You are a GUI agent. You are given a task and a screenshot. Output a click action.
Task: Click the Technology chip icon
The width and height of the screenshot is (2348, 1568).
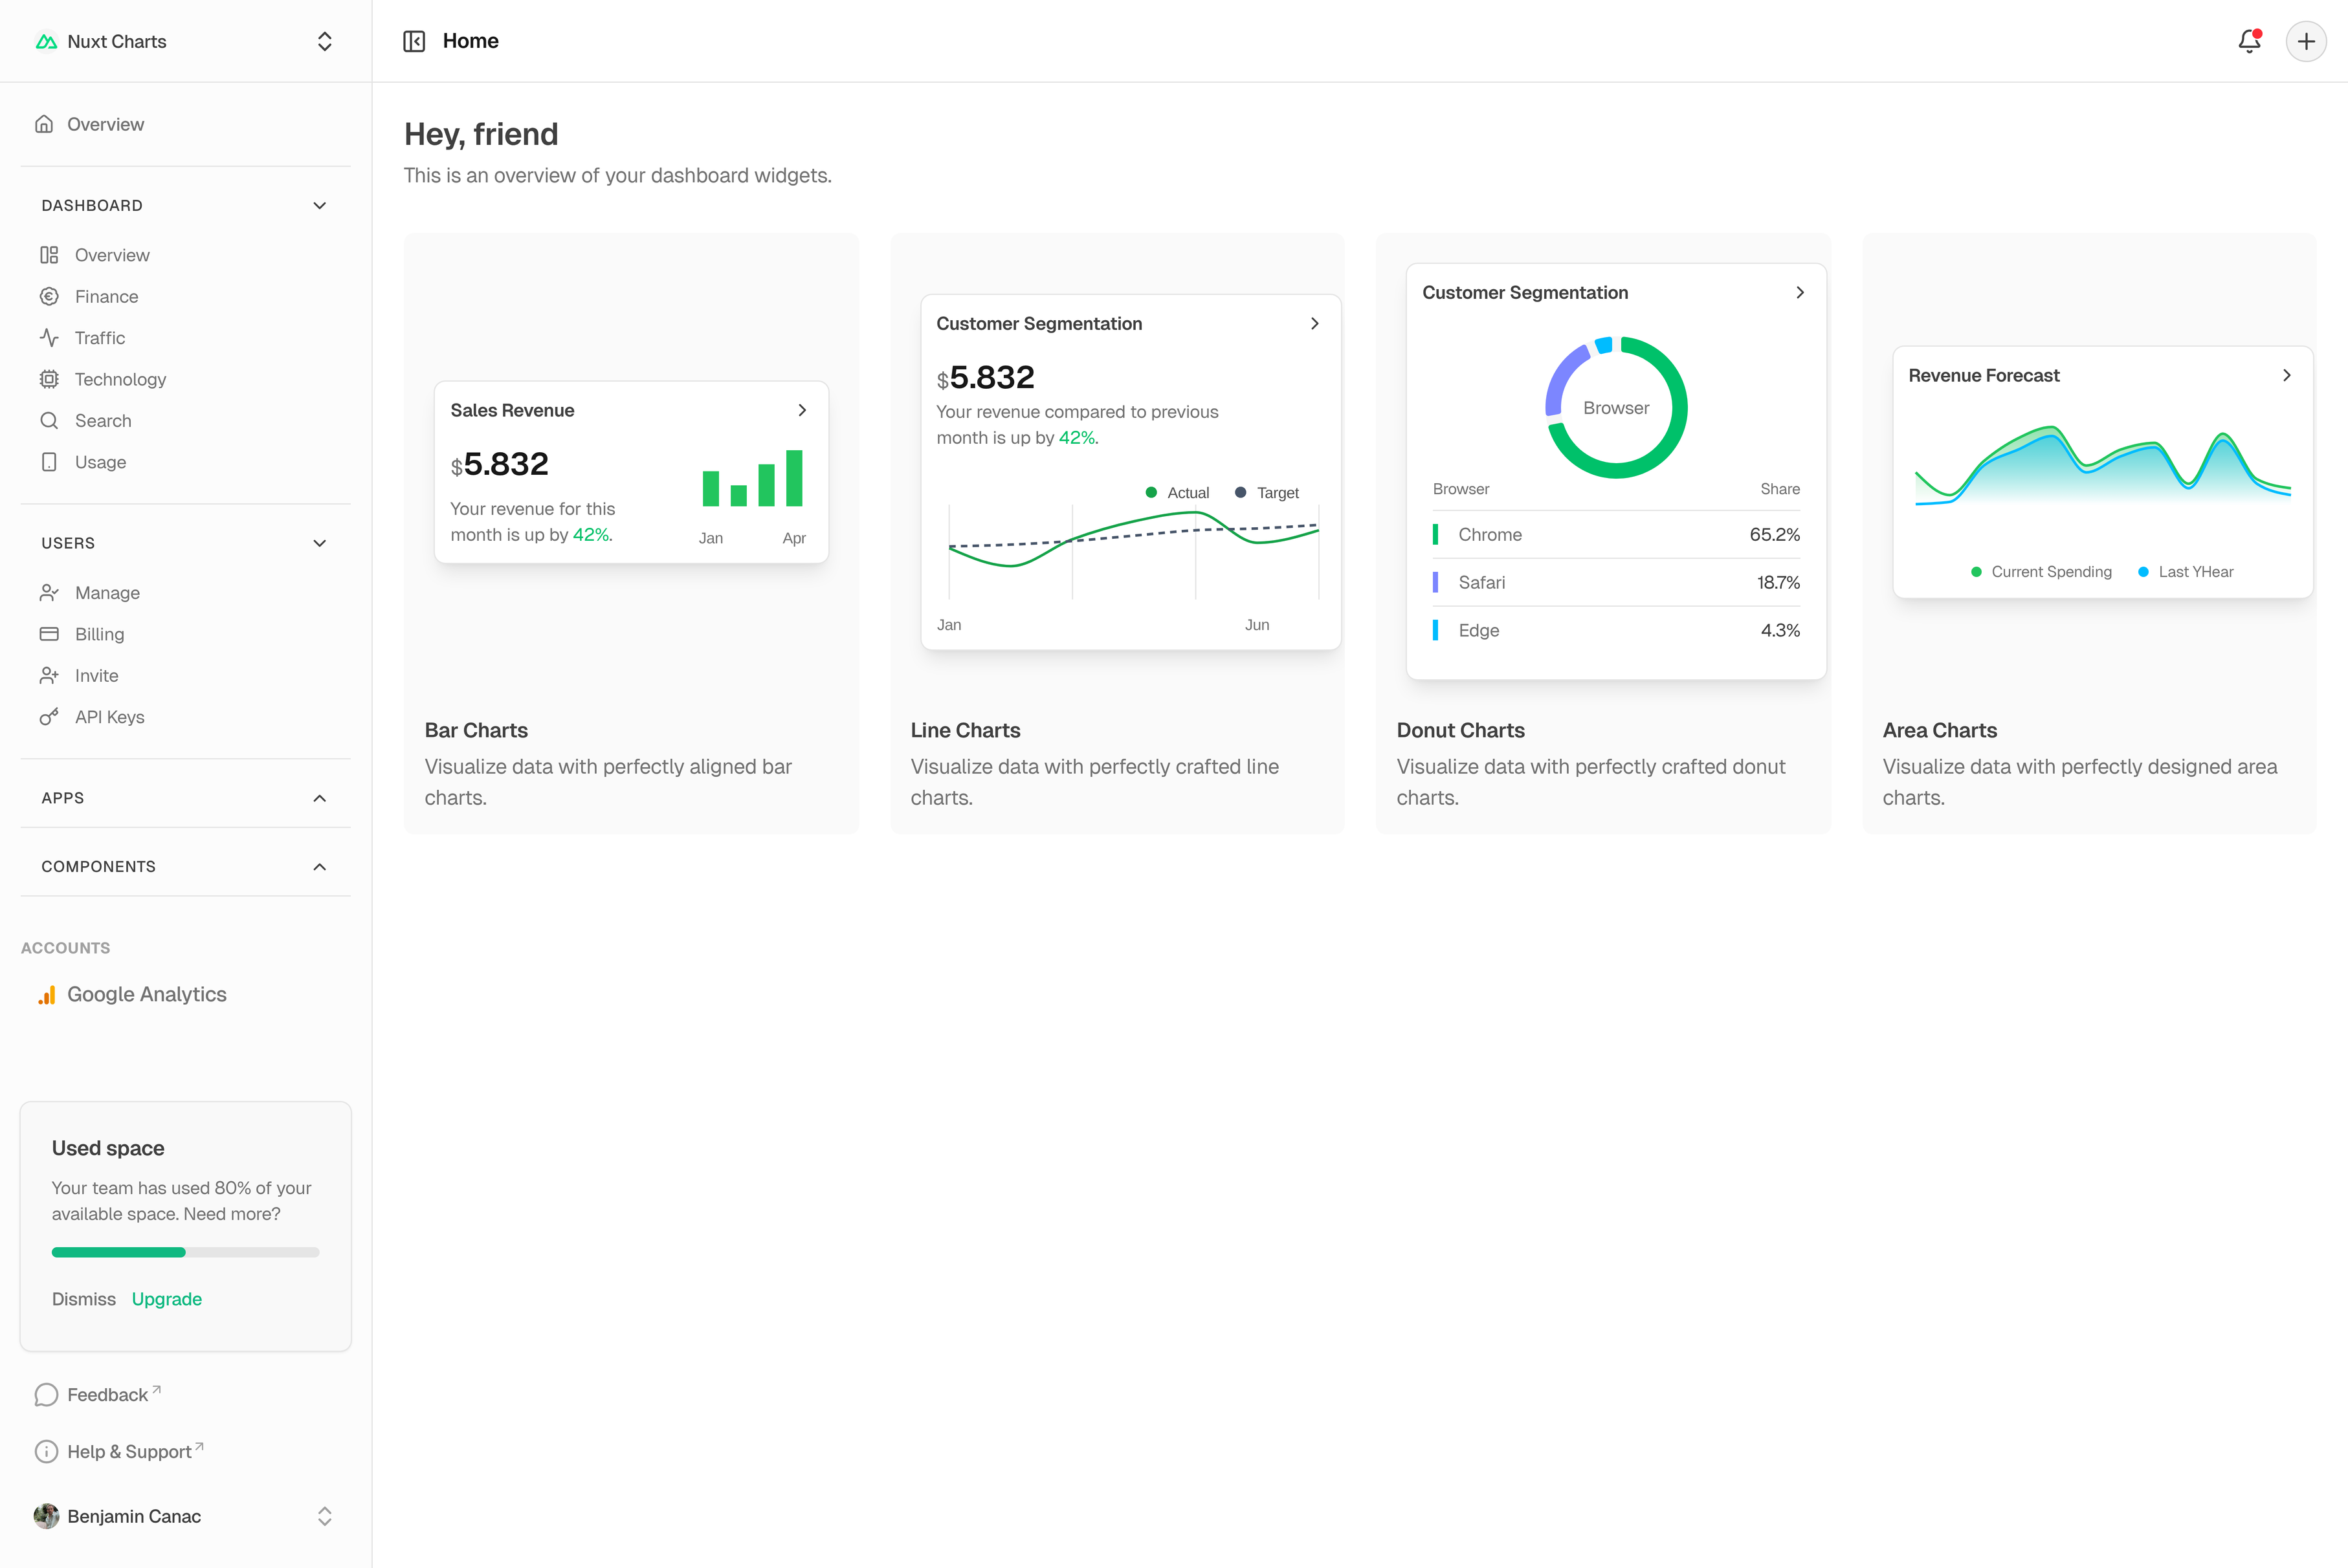49,379
